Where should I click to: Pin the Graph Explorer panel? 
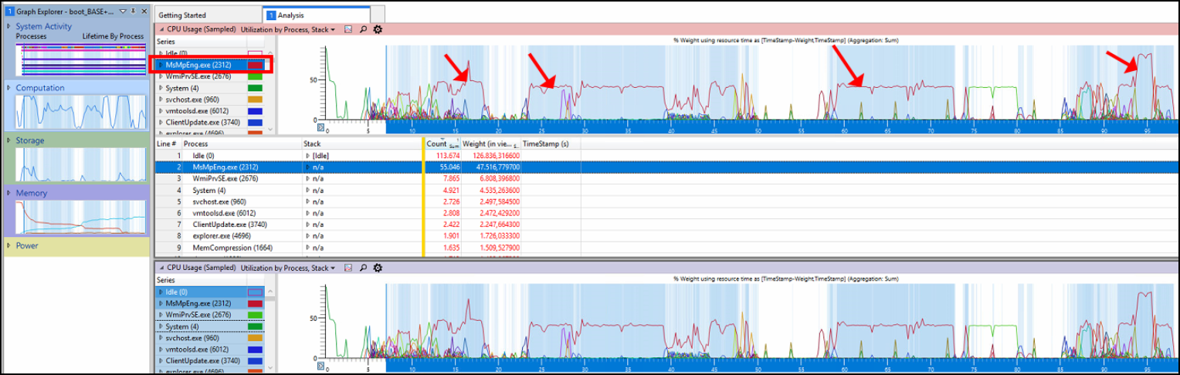coord(133,12)
